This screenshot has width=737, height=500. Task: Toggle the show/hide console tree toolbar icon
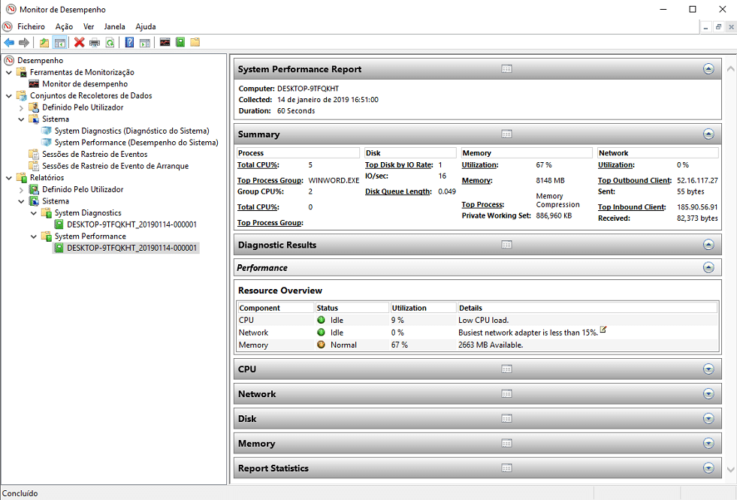(59, 43)
